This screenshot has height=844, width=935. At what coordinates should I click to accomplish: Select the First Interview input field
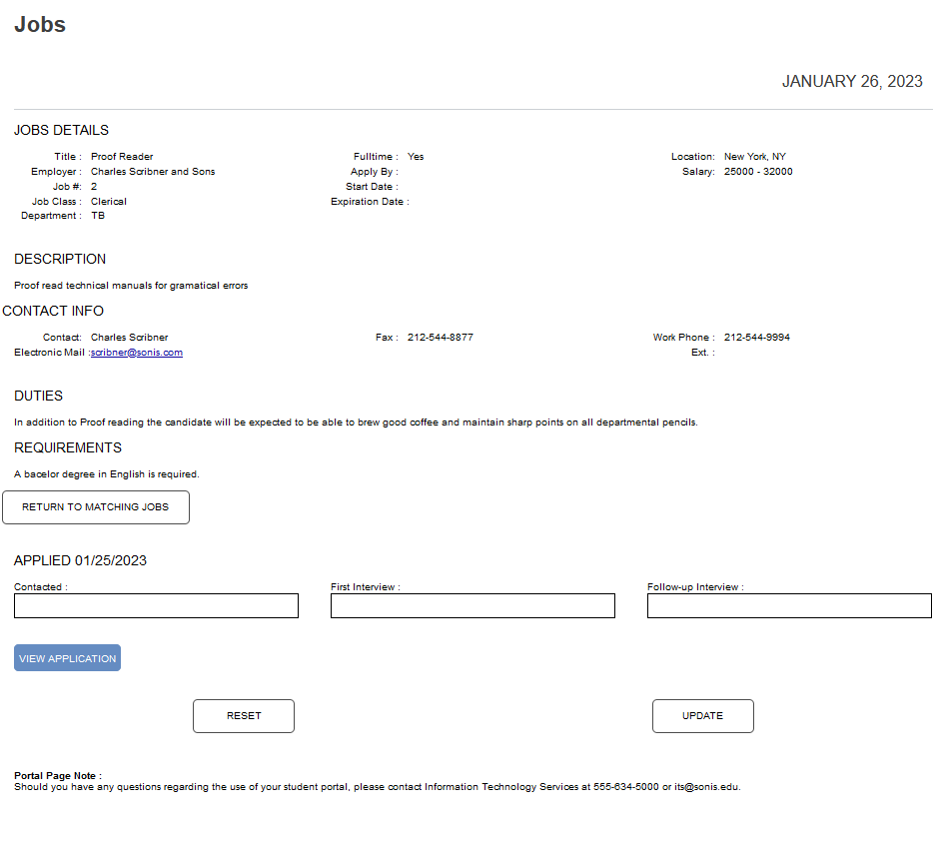pyautogui.click(x=472, y=605)
